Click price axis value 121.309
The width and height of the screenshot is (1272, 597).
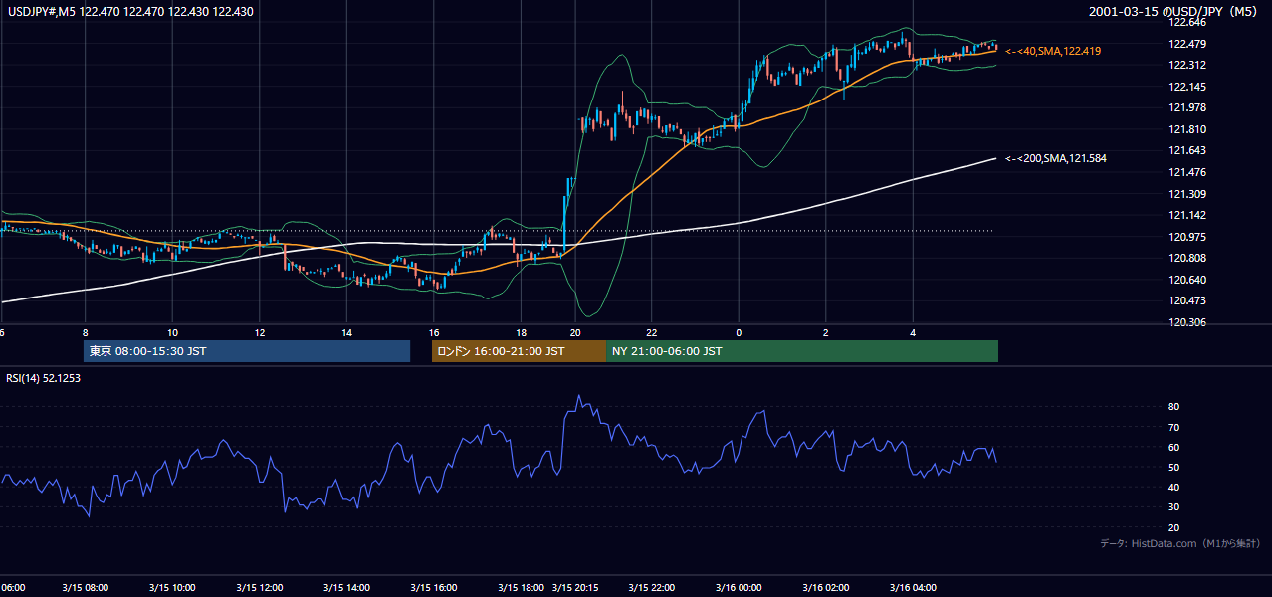(x=1188, y=194)
